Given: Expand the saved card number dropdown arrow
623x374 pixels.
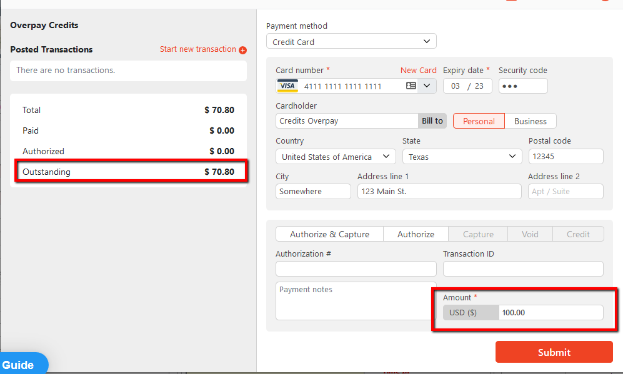Looking at the screenshot, I should point(427,86).
